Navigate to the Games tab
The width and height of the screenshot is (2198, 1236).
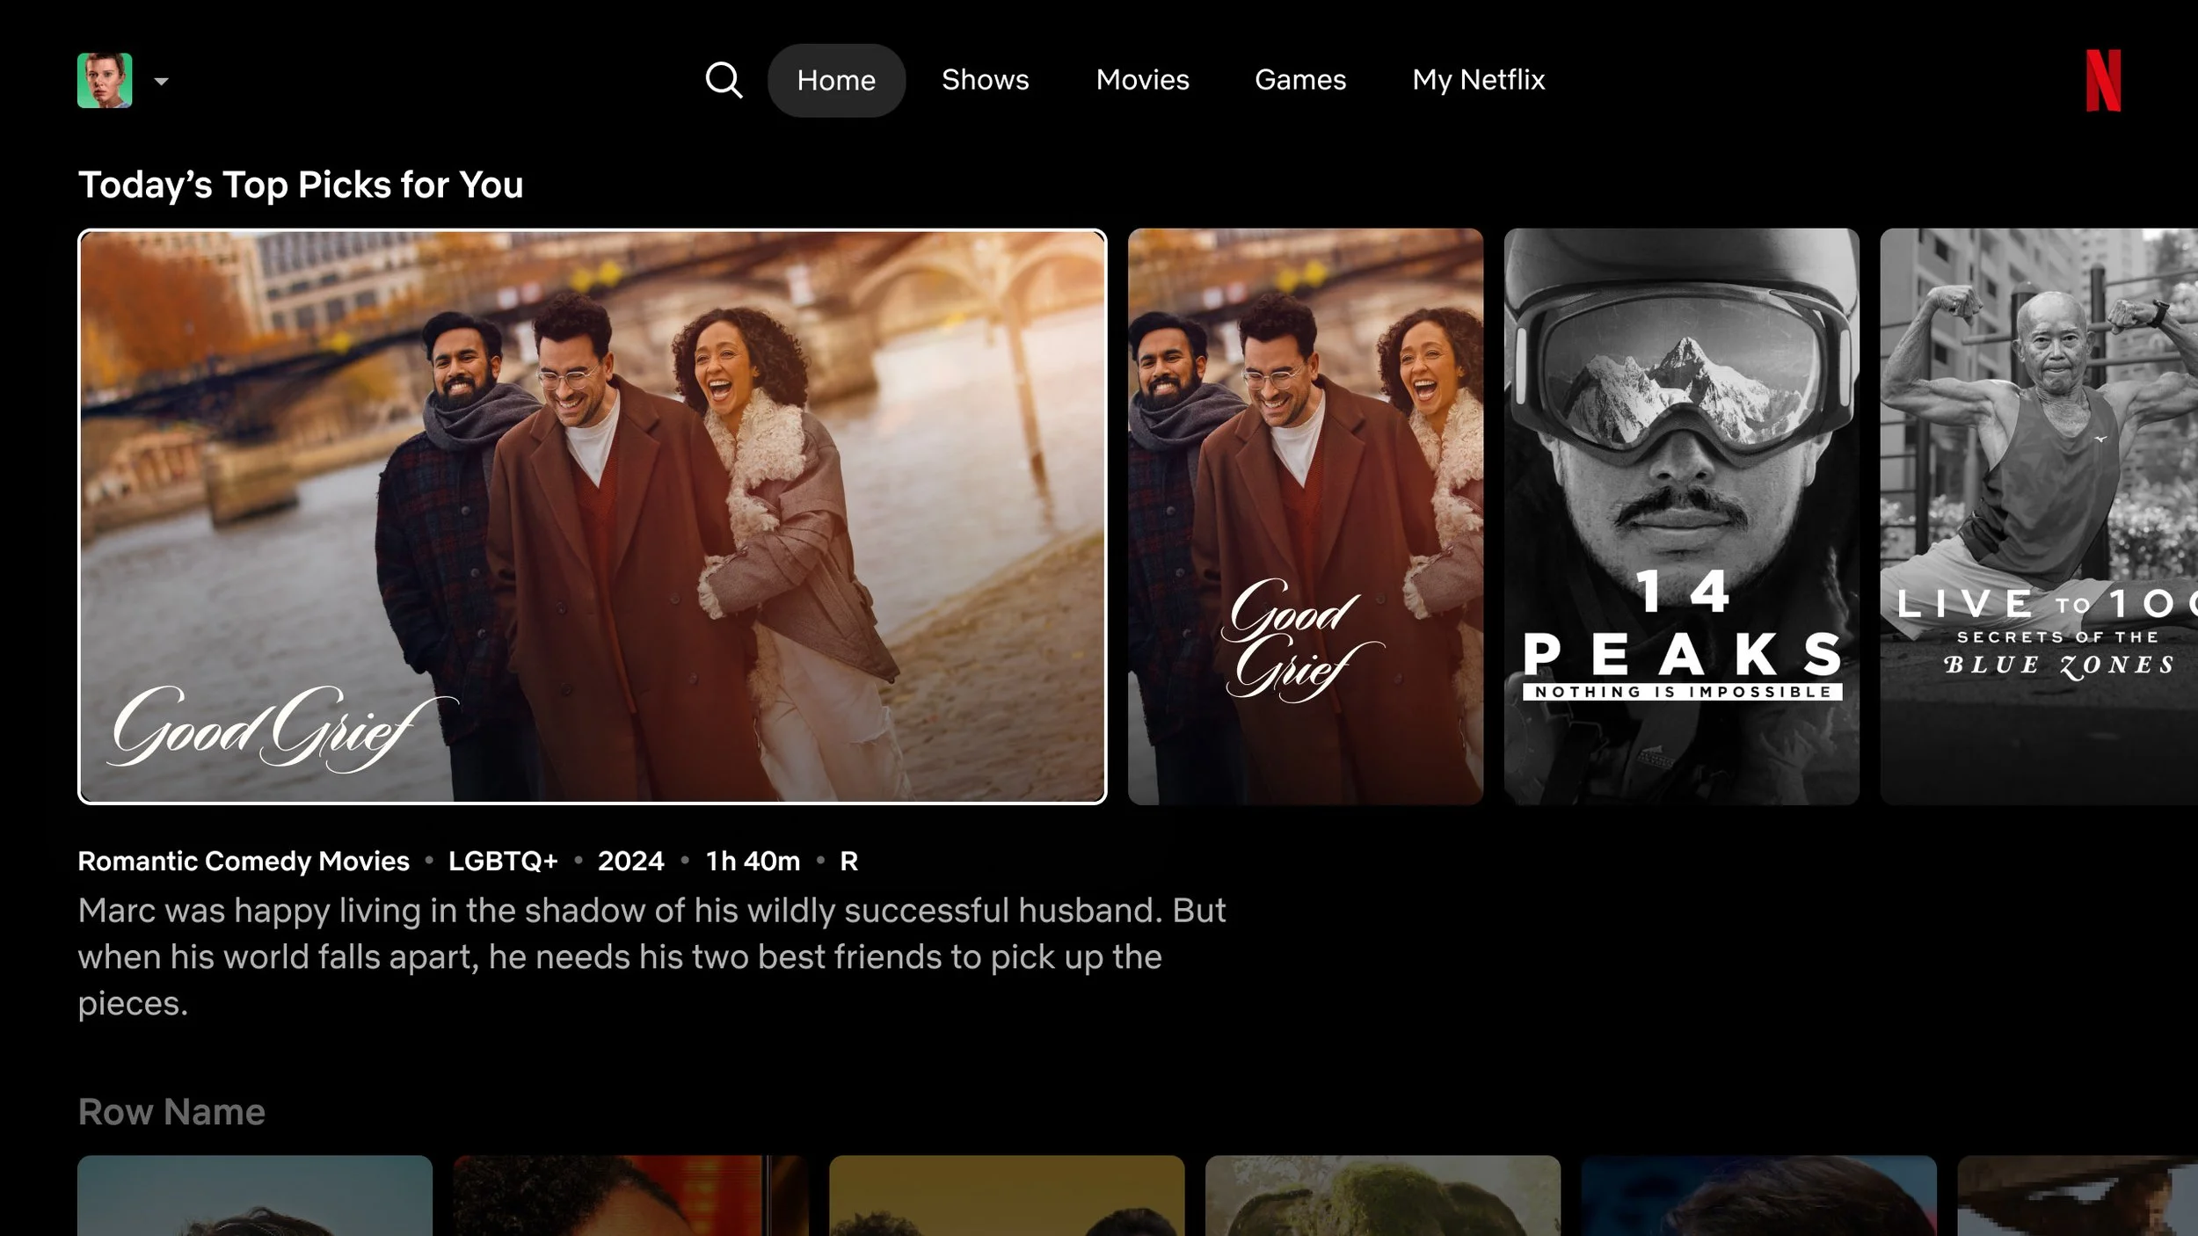(x=1299, y=80)
